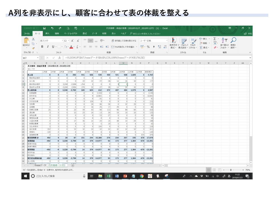Select the Format Painter brush icon
The width and height of the screenshot is (274, 205).
pos(33,48)
